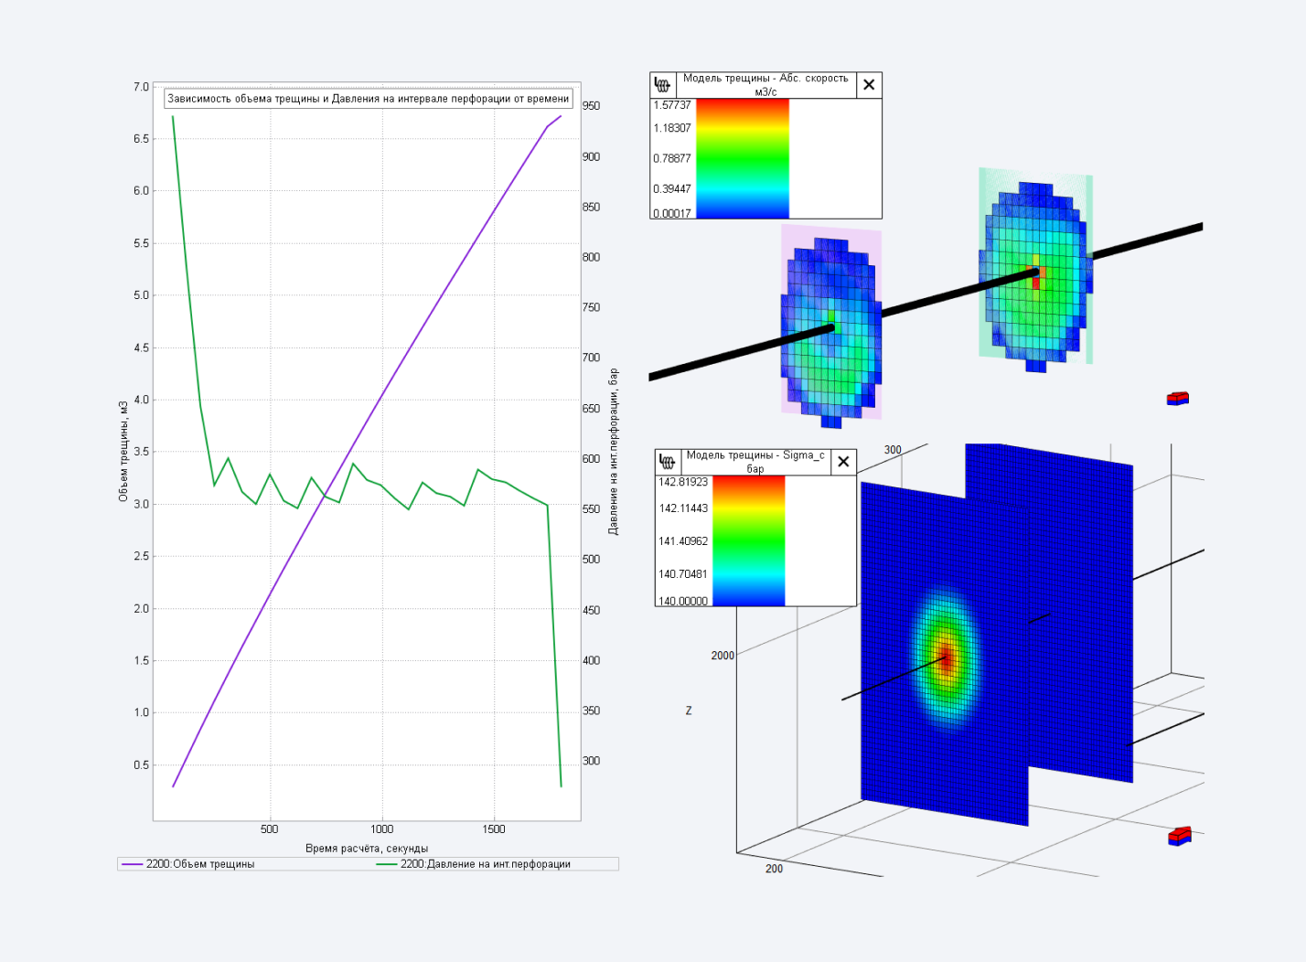The height and width of the screenshot is (962, 1306).
Task: Click the left axis label 'Объем трещины, м3'
Action: (123, 451)
